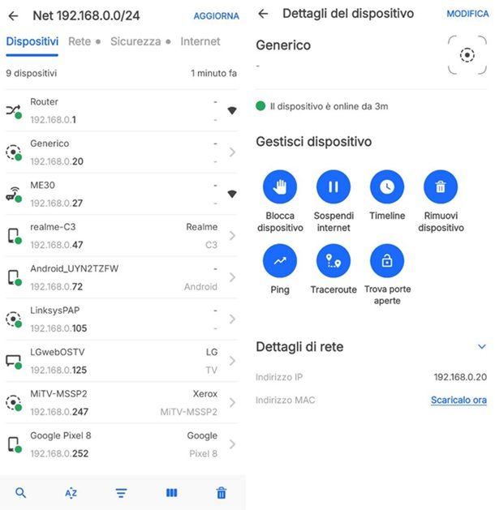Tap the MODIFICA button
This screenshot has height=510, width=495.
pyautogui.click(x=467, y=14)
